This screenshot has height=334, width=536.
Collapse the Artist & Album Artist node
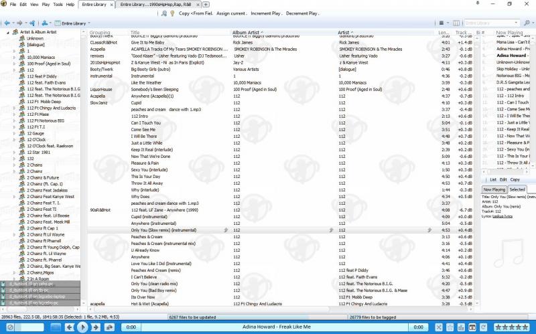(8, 32)
